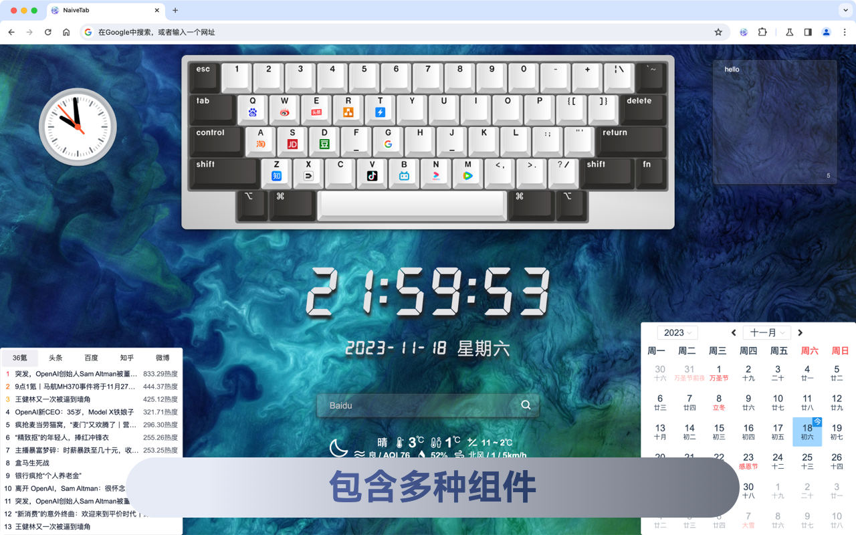Click the bookmark star in the address bar

[x=718, y=31]
